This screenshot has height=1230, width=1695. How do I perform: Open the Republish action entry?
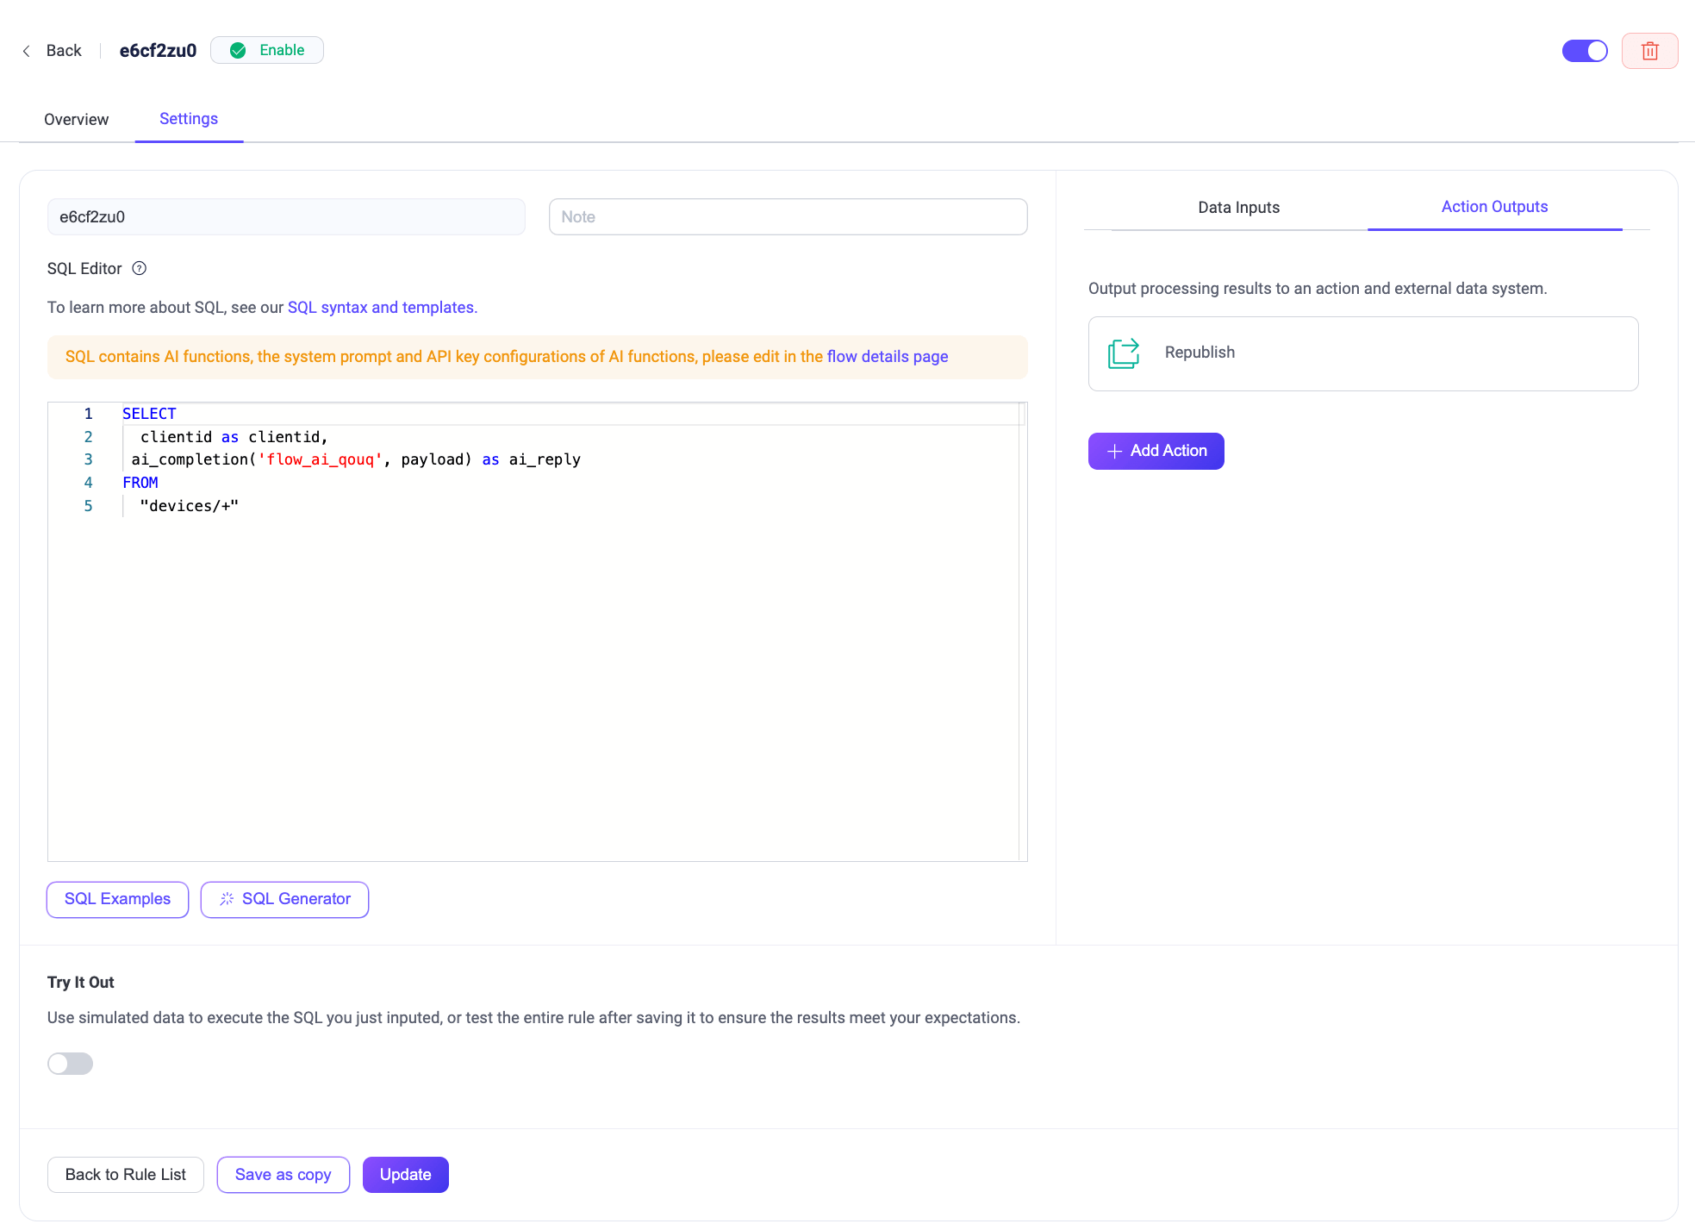1362,353
